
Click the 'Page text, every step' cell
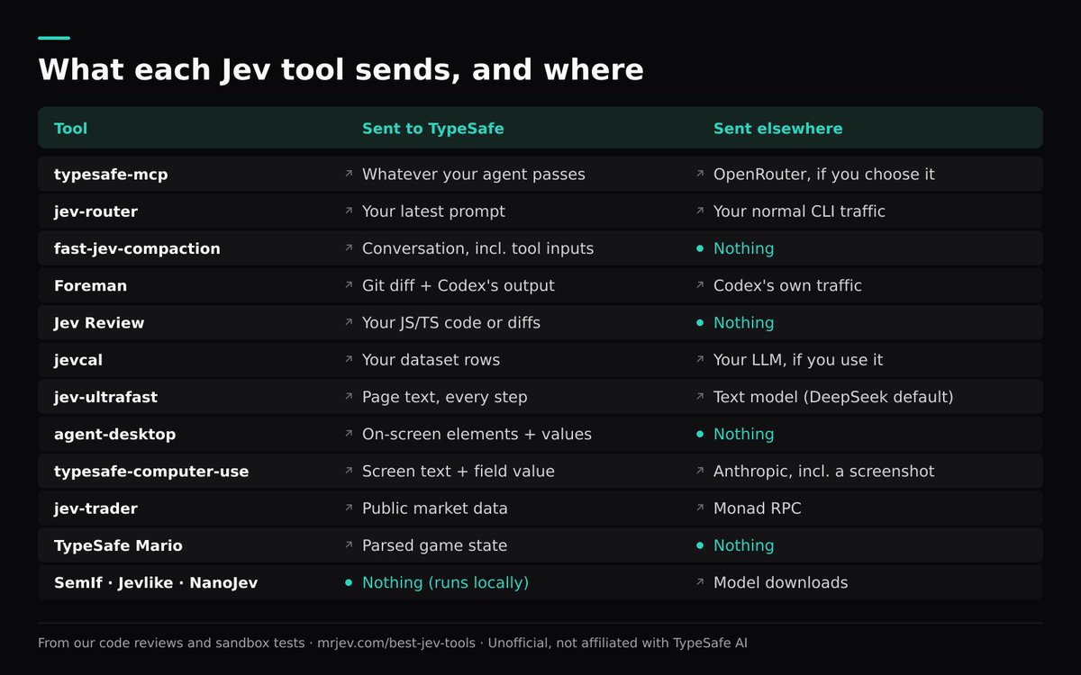445,397
